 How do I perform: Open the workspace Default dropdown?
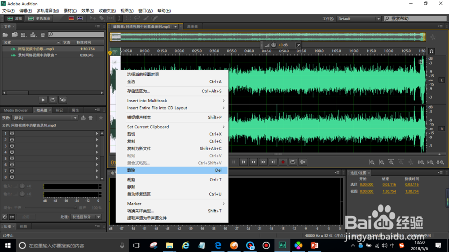click(359, 18)
